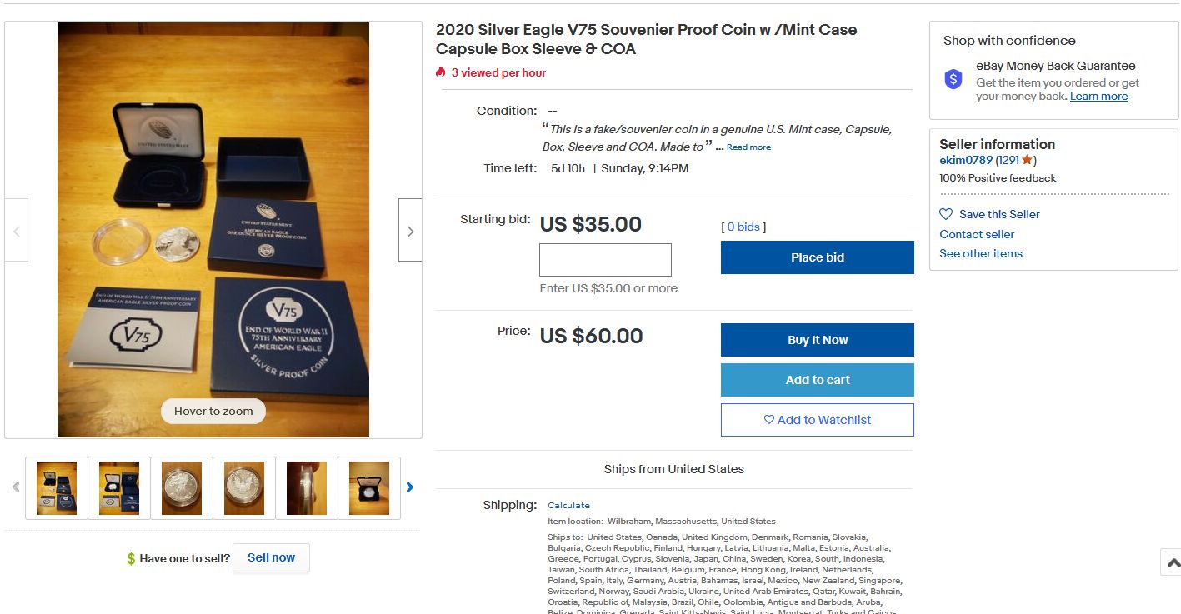This screenshot has height=614, width=1181.
Task: Click the eBay Money Back Guarantee shield icon
Action: 953,80
